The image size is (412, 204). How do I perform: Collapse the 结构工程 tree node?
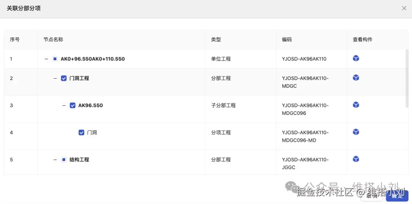[x=55, y=159]
